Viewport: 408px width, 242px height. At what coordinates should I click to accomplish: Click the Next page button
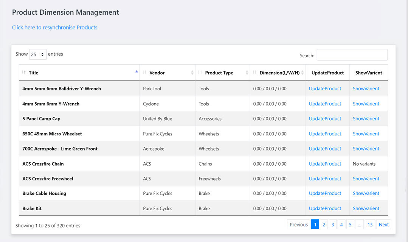coord(383,225)
